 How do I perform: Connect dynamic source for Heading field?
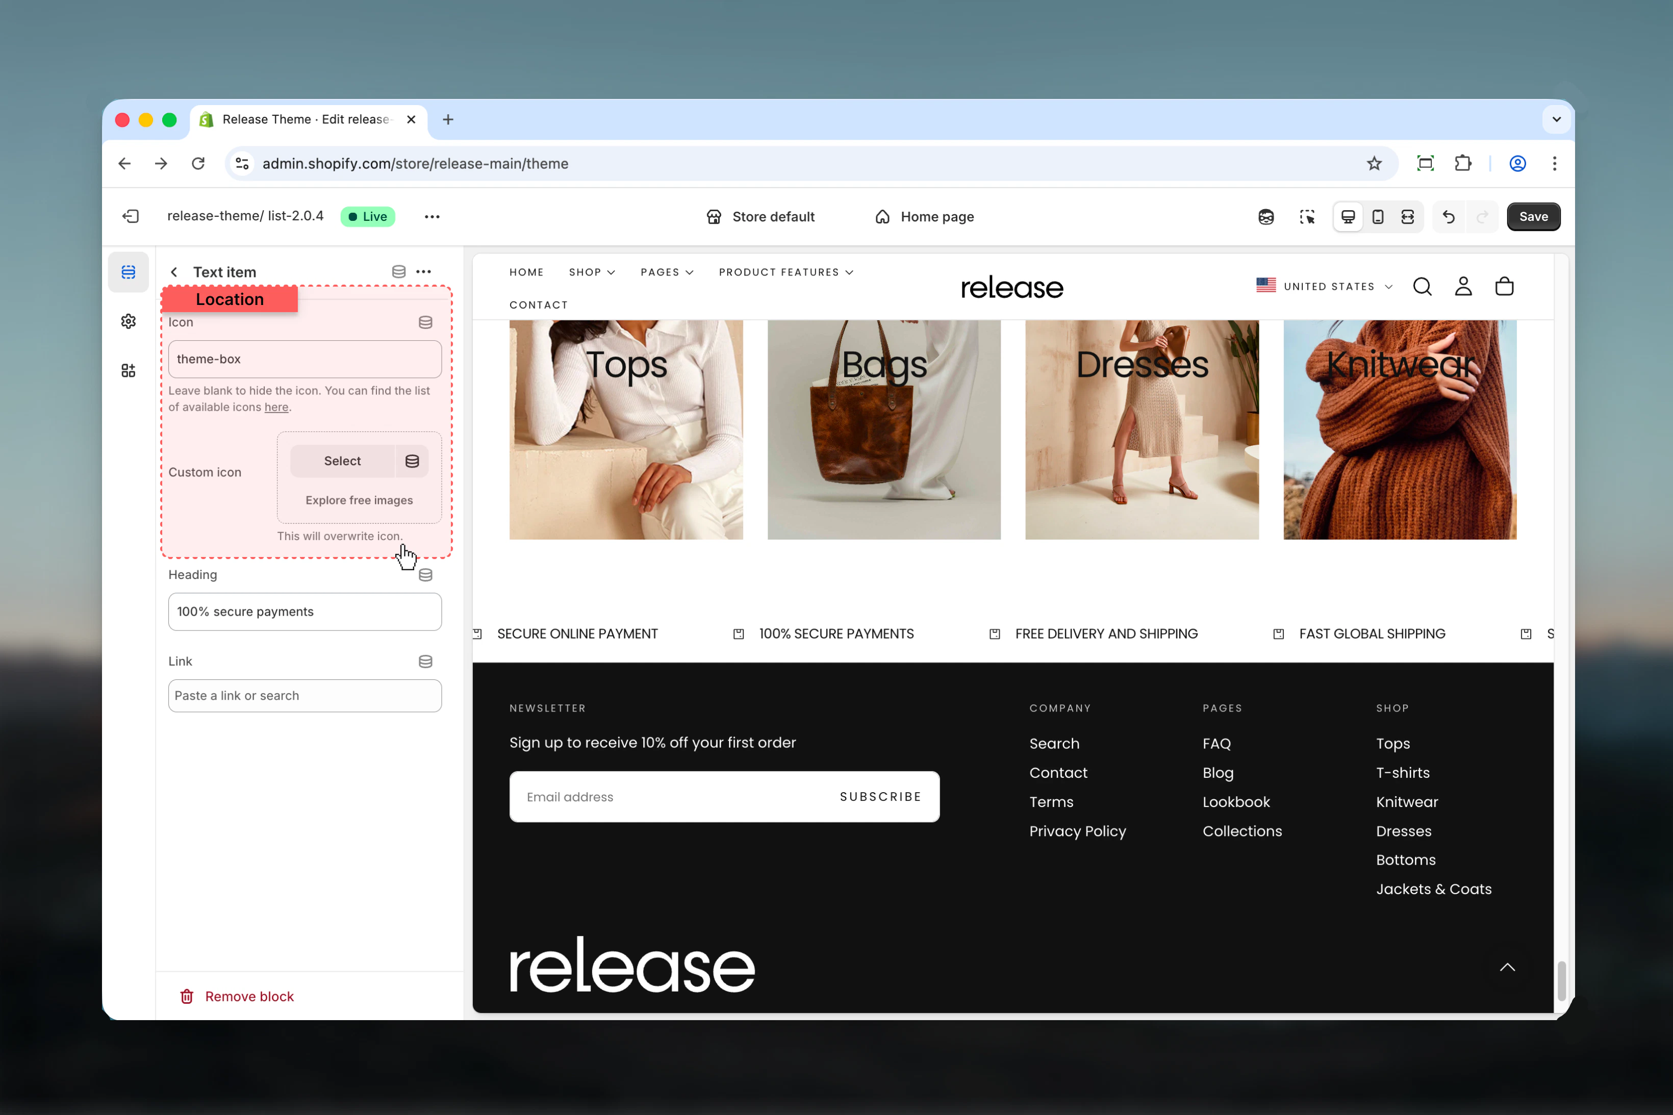point(425,574)
